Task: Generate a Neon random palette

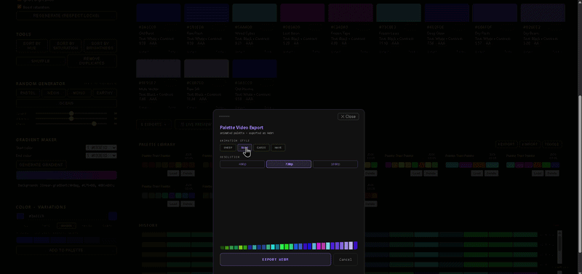Action: click(54, 93)
